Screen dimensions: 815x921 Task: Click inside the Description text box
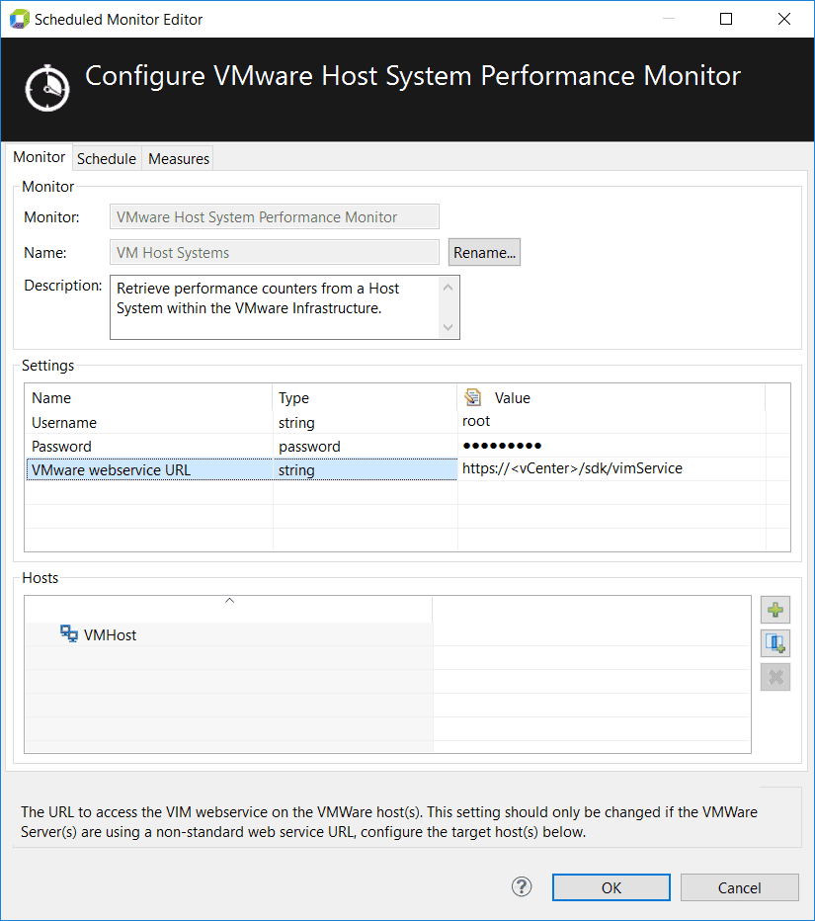[285, 307]
